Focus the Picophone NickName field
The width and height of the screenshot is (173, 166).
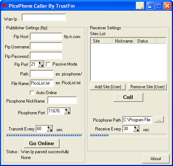tap(62, 100)
